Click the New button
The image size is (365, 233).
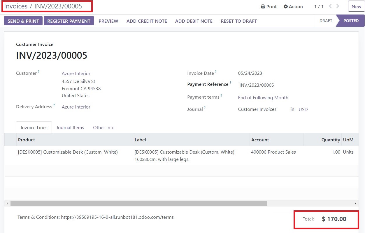pos(356,6)
